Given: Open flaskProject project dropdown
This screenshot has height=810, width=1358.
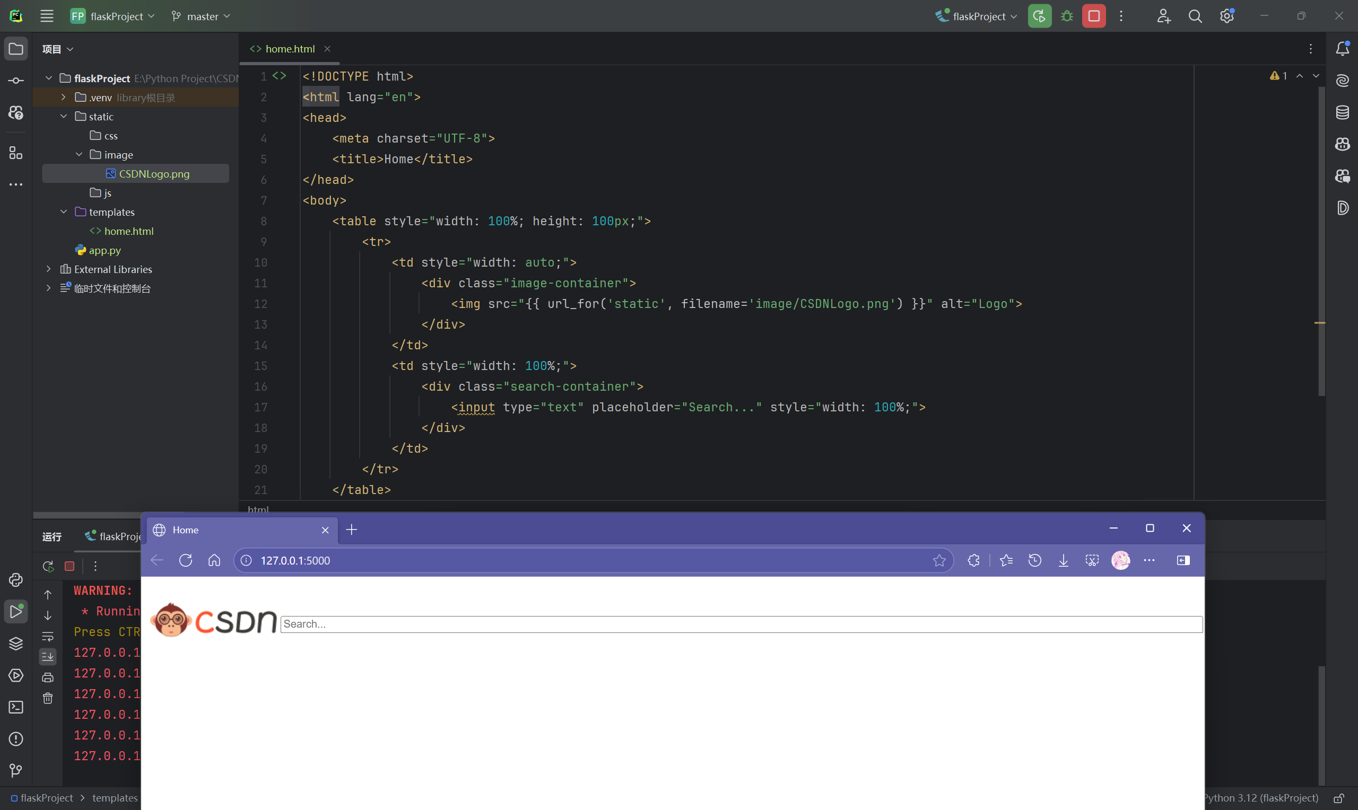Looking at the screenshot, I should 113,16.
